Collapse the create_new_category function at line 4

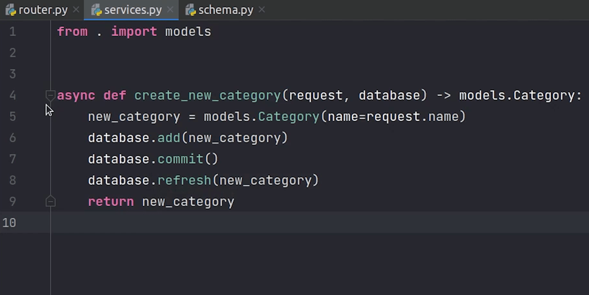tap(50, 95)
